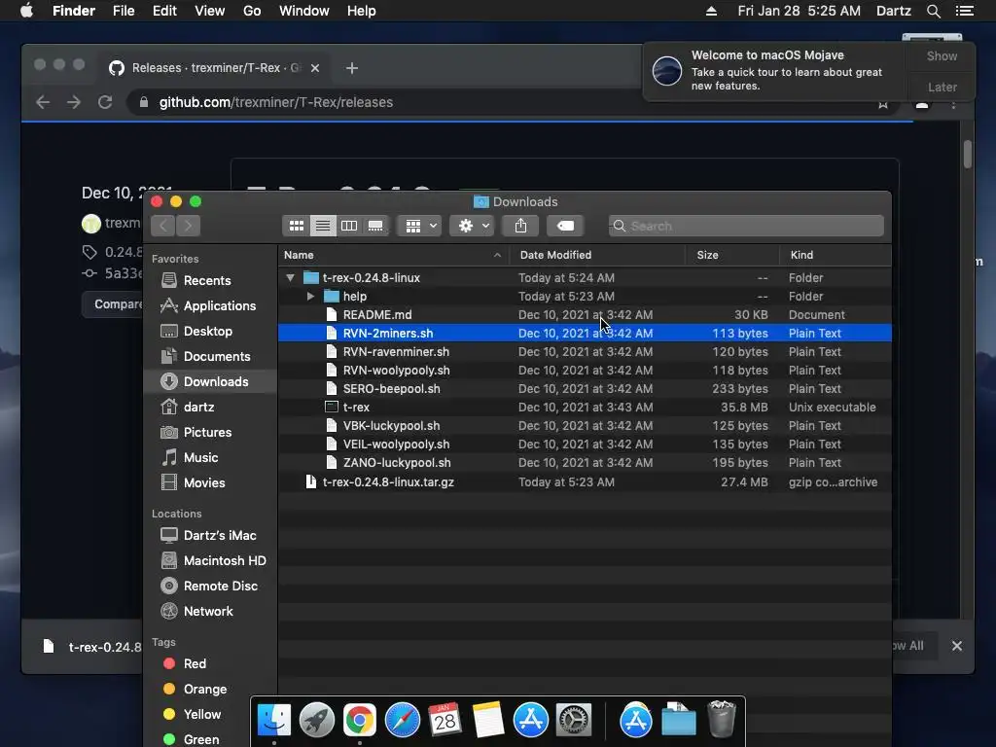Select RVN-2miners.sh file

click(585, 333)
